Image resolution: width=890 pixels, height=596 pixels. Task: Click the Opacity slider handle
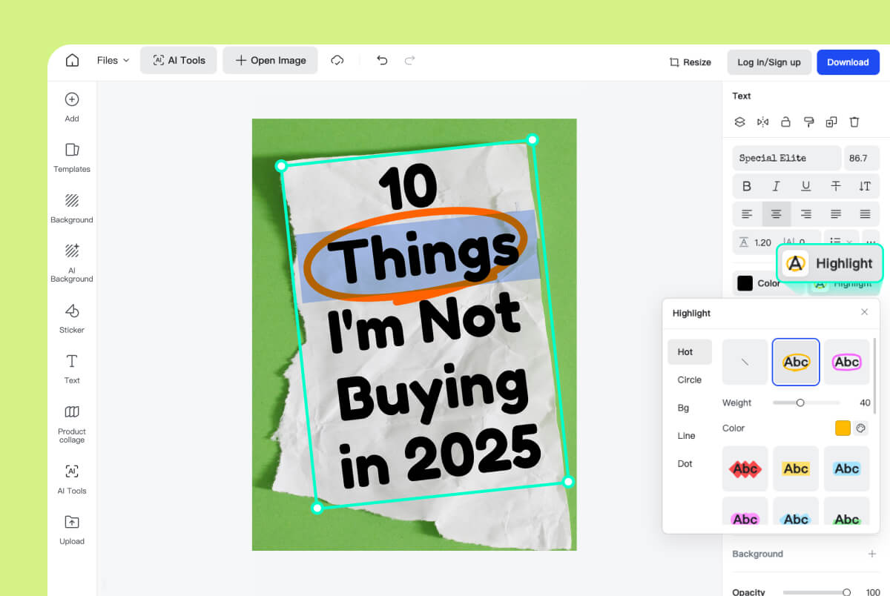(846, 592)
